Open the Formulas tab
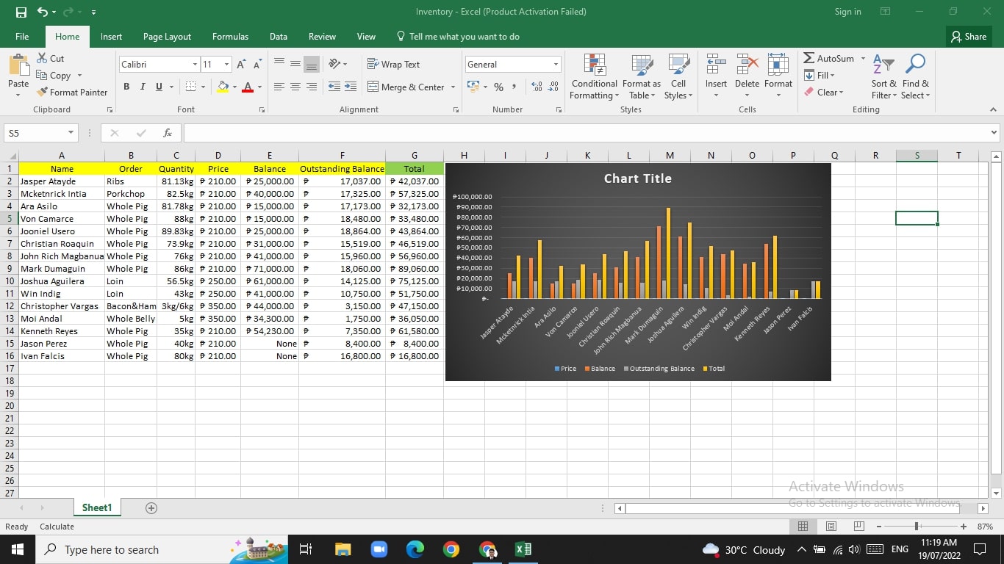This screenshot has width=1004, height=564. pyautogui.click(x=230, y=37)
